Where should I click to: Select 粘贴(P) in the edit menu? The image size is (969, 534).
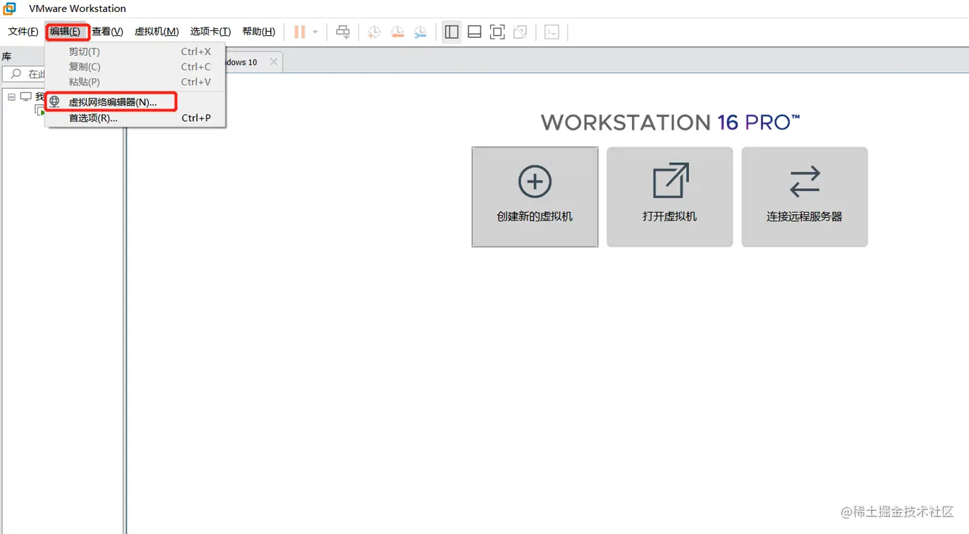click(x=135, y=82)
